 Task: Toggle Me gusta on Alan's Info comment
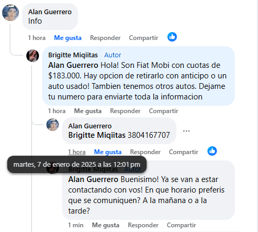pyautogui.click(x=68, y=38)
